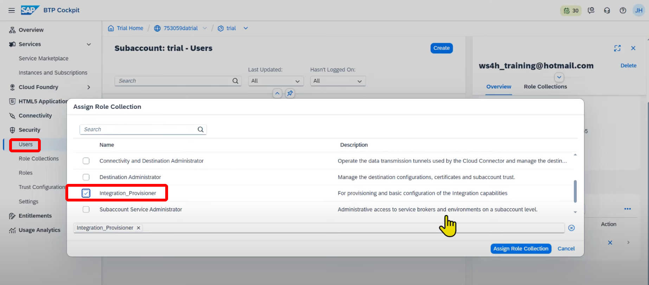Click the Assign Role Collection button
Screen dimensions: 649x285
(x=521, y=248)
